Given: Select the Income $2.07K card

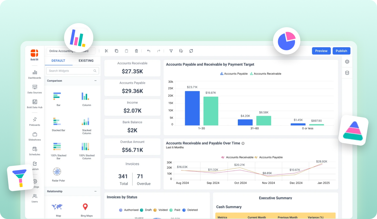Looking at the screenshot, I should pyautogui.click(x=132, y=108).
